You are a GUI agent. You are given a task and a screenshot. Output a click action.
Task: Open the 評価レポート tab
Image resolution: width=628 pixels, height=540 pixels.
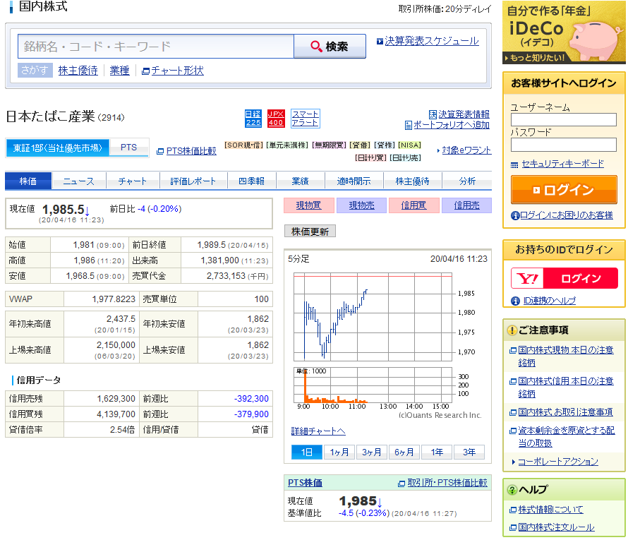point(193,181)
